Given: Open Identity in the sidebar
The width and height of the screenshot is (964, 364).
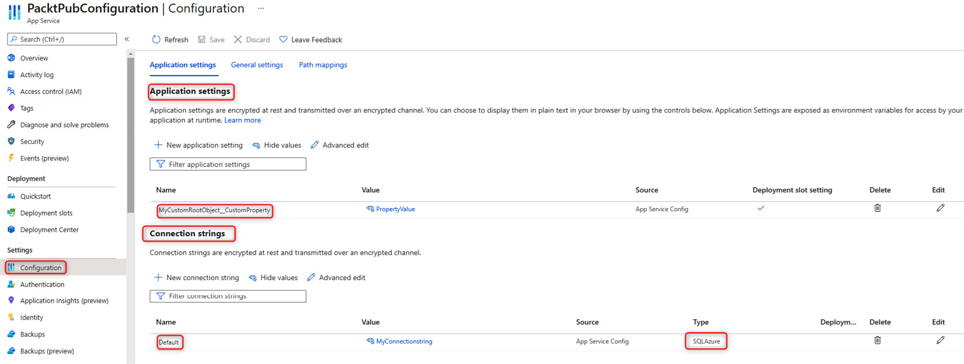Looking at the screenshot, I should pyautogui.click(x=32, y=318).
